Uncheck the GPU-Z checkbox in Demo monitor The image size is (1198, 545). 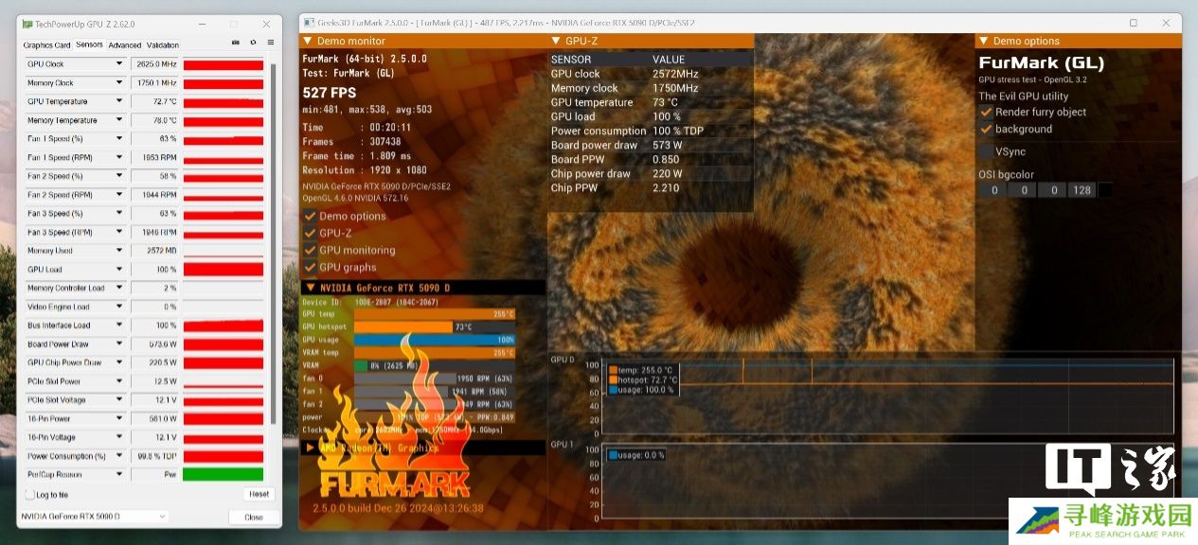(310, 233)
